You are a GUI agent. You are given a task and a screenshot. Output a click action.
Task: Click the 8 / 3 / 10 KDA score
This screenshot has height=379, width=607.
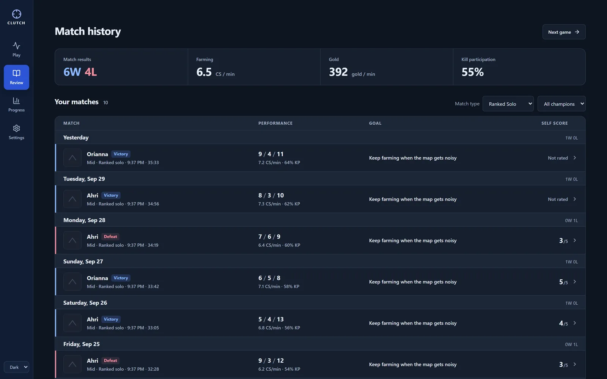(271, 195)
